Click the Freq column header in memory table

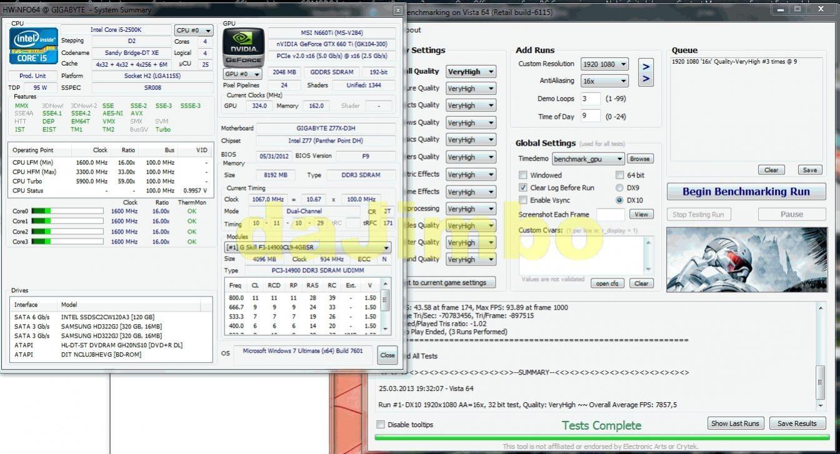coord(236,285)
